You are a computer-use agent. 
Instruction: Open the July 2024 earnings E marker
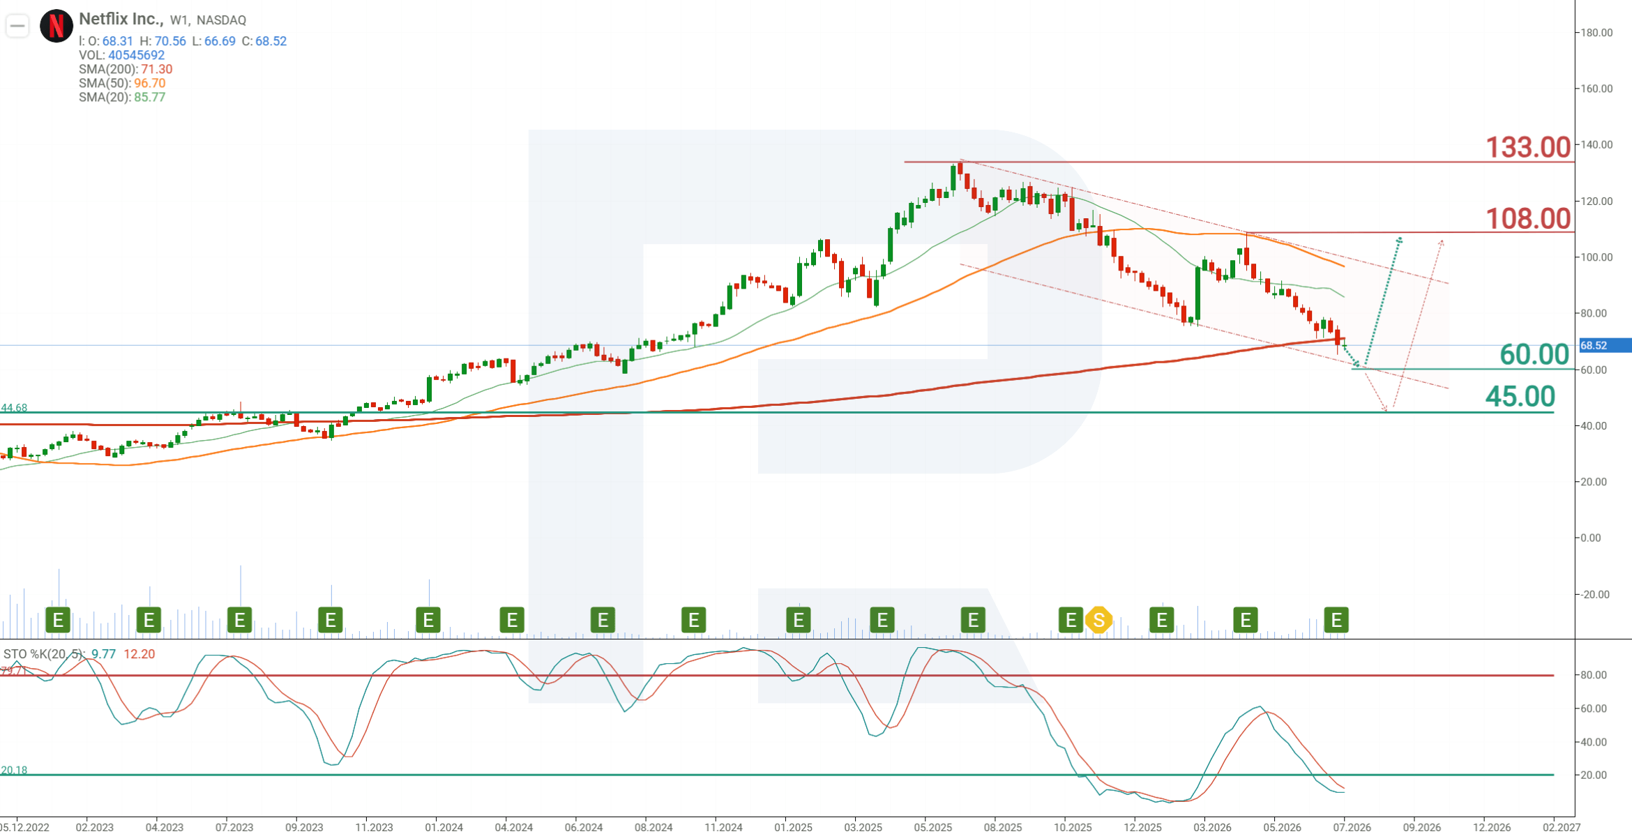point(603,619)
